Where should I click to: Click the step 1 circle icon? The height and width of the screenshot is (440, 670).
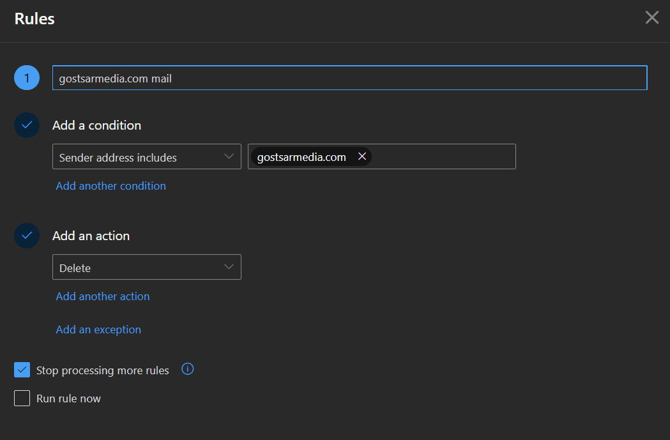(27, 78)
